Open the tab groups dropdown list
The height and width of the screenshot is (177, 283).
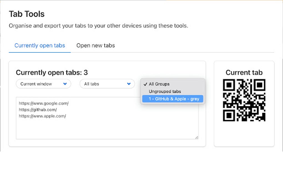point(172,84)
